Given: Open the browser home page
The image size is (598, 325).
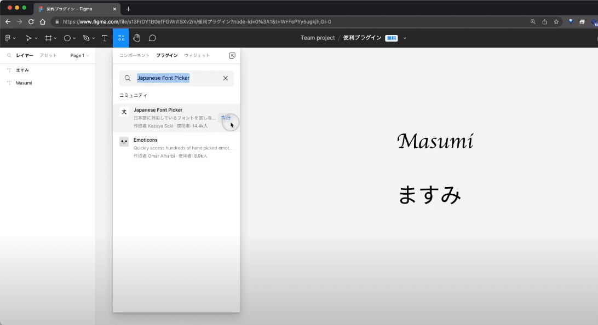Looking at the screenshot, I should tap(43, 22).
